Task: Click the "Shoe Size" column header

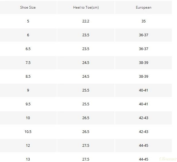Action: click(x=28, y=7)
